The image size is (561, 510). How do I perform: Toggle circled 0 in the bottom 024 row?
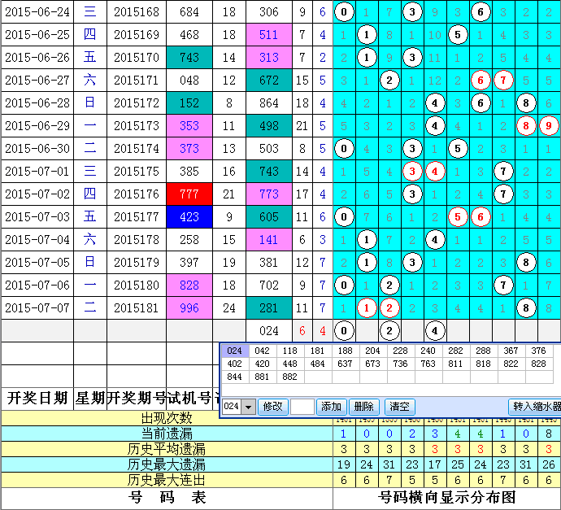(x=345, y=331)
